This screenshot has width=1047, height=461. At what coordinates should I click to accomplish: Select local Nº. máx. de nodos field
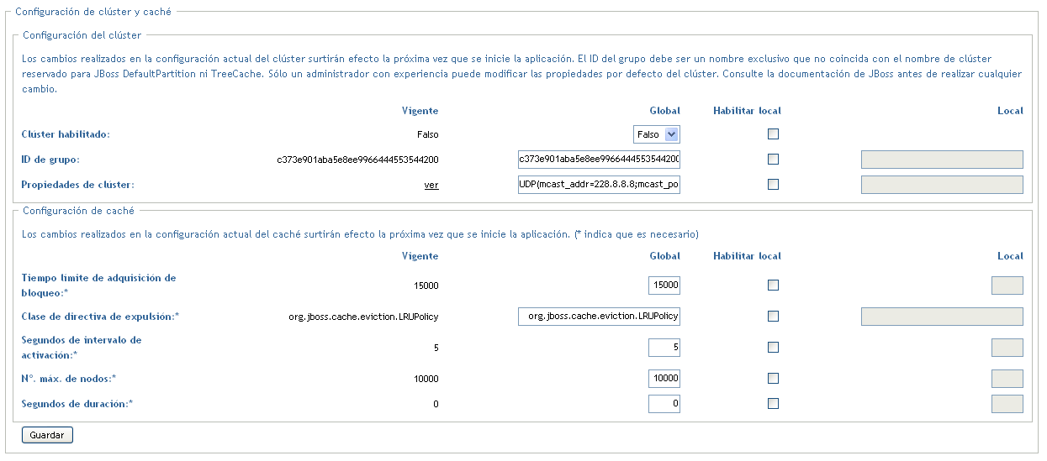coord(1007,379)
